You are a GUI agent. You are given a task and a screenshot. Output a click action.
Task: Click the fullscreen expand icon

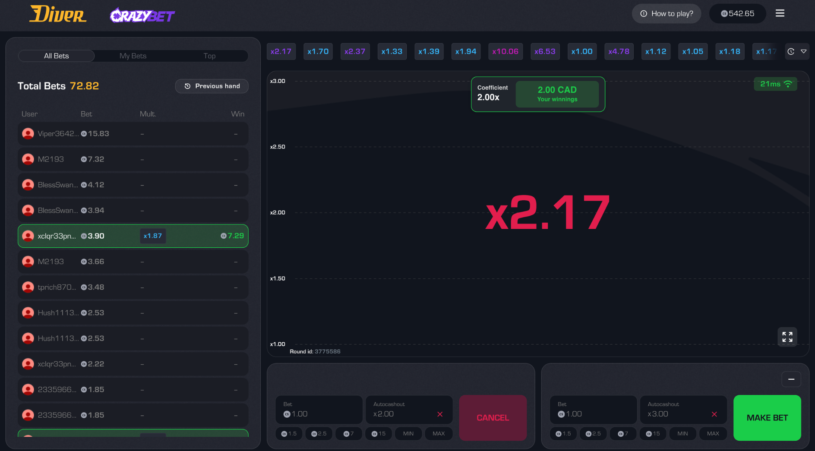pos(787,337)
